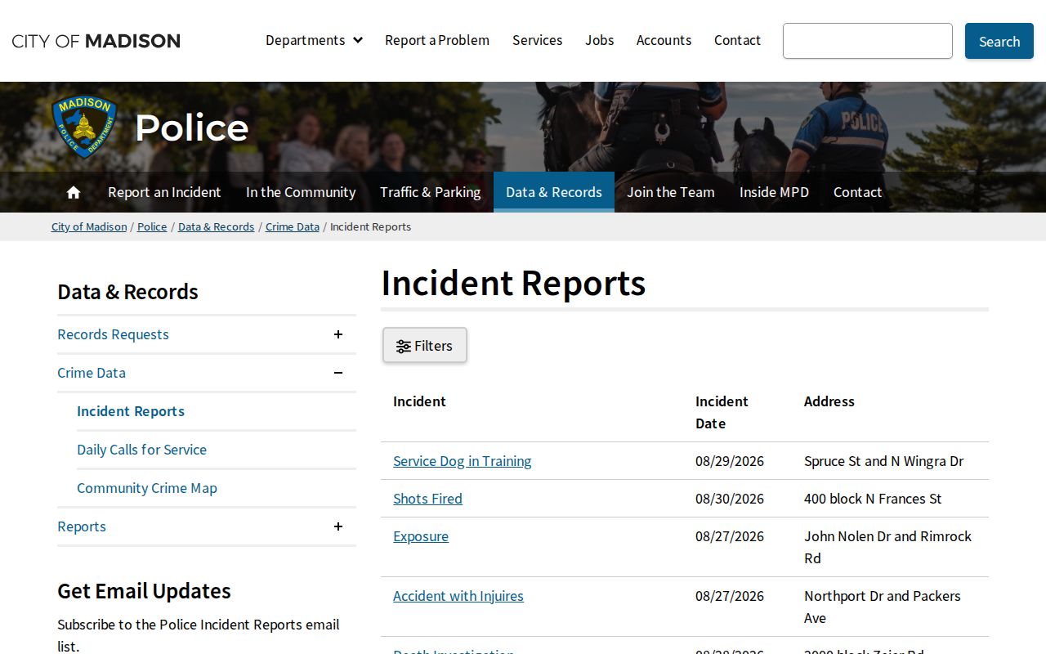Select the Traffic & Parking tab
The width and height of the screenshot is (1046, 654).
pos(431,192)
